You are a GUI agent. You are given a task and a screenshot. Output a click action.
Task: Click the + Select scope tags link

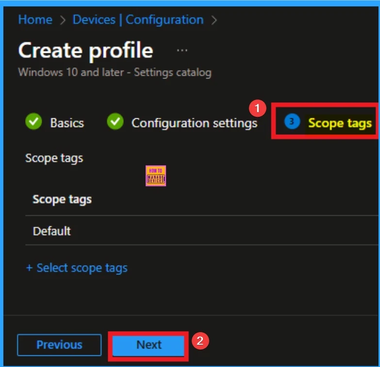pos(77,268)
